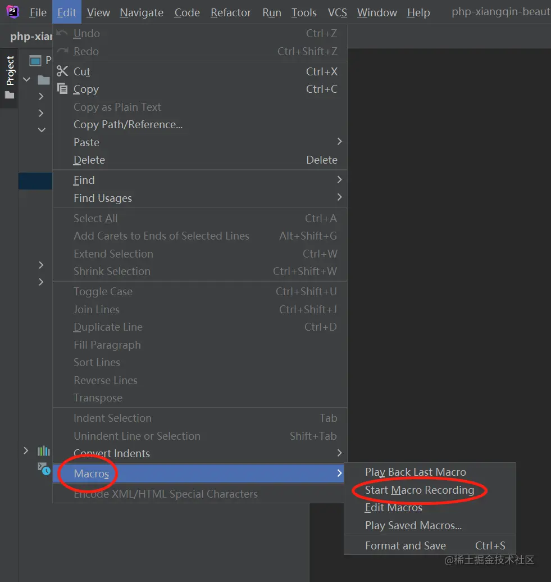Open the Refactor menu
Viewport: 551px width, 582px height.
click(x=231, y=12)
